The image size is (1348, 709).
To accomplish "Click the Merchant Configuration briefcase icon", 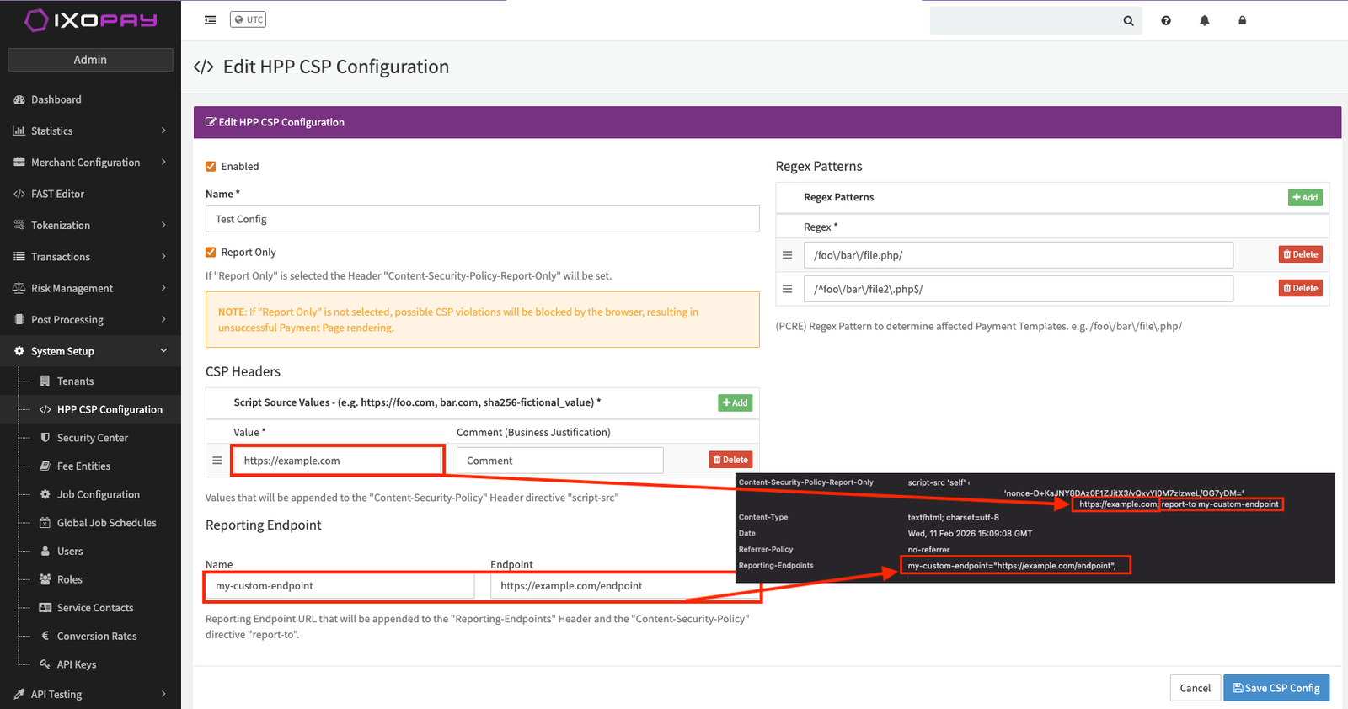I will (x=19, y=163).
